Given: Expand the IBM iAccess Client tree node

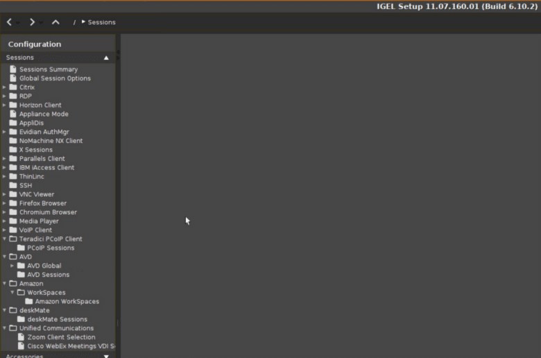Looking at the screenshot, I should point(4,167).
